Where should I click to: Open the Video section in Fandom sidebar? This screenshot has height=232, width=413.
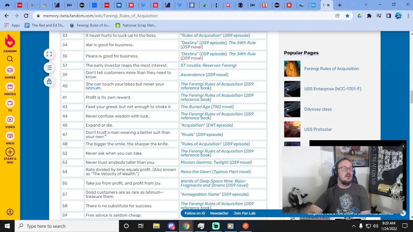pos(10,122)
